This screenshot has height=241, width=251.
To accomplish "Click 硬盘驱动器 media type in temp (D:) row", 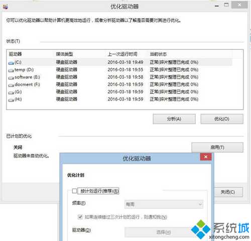I will coord(67,69).
